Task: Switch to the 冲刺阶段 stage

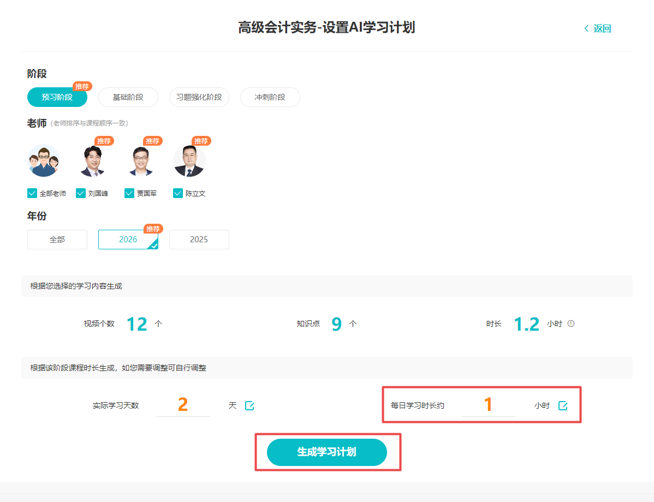Action: point(270,97)
